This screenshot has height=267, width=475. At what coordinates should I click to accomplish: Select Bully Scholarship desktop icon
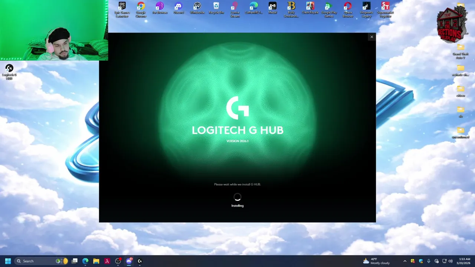point(291,10)
